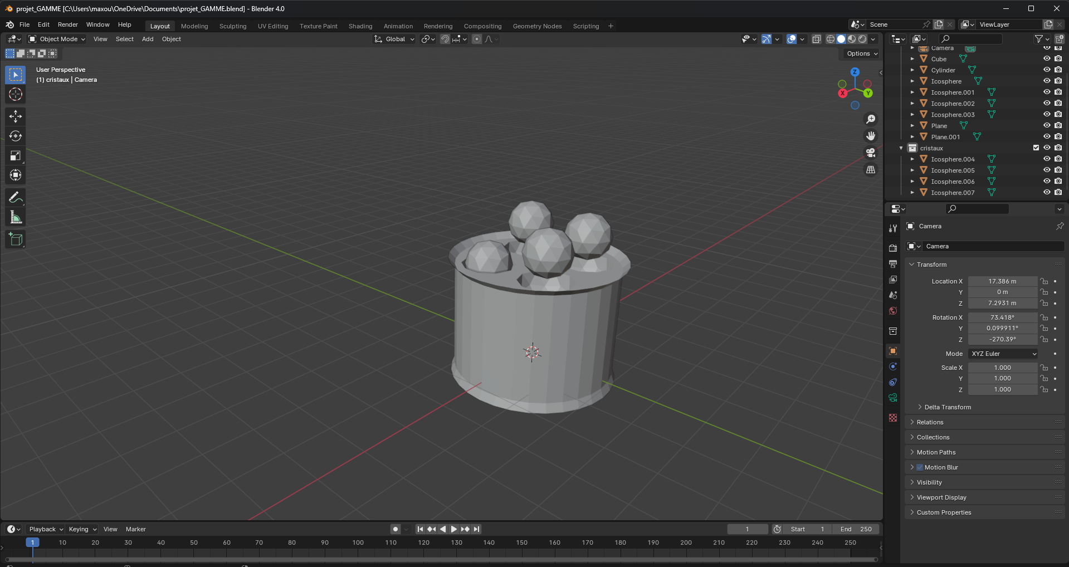The image size is (1069, 567).
Task: Select the Move tool in toolbar
Action: 16,116
